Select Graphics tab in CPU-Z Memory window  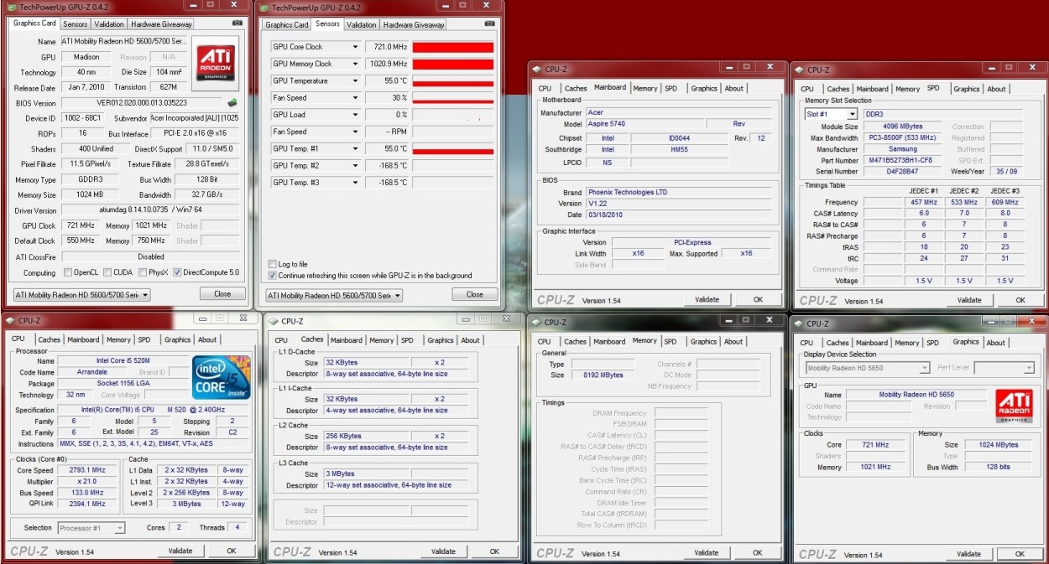703,341
